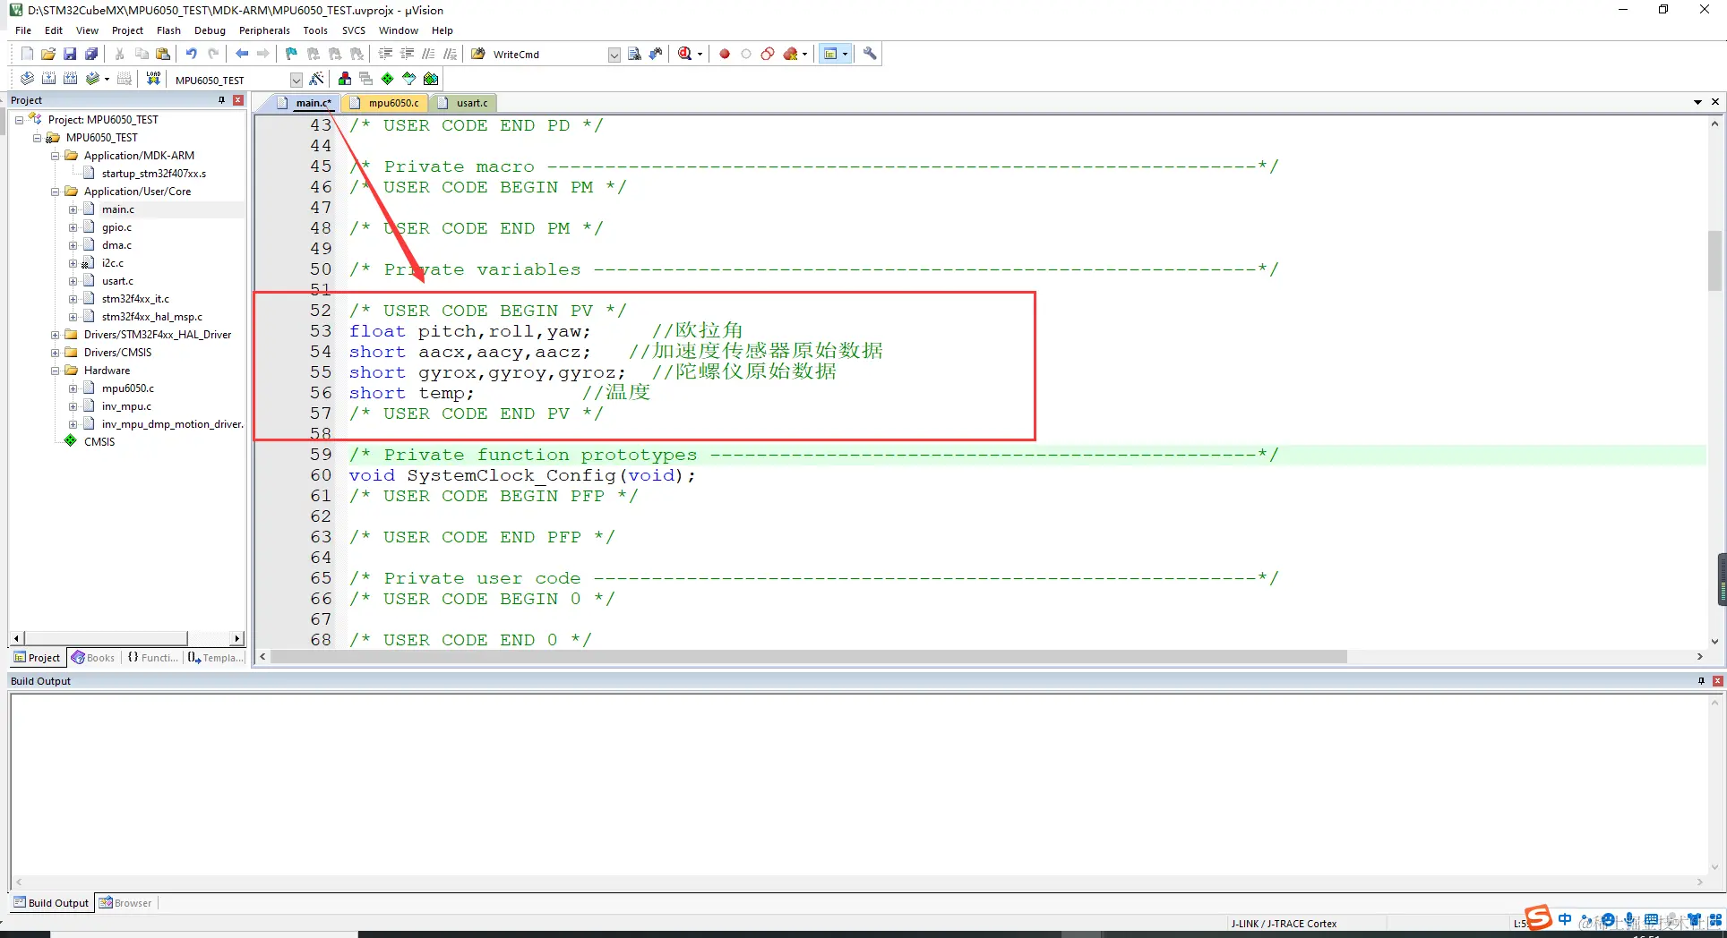Download code to flash with LOAD icon
Viewport: 1727px width, 938px height.
click(153, 79)
